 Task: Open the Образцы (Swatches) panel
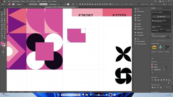pyautogui.click(x=138, y=15)
